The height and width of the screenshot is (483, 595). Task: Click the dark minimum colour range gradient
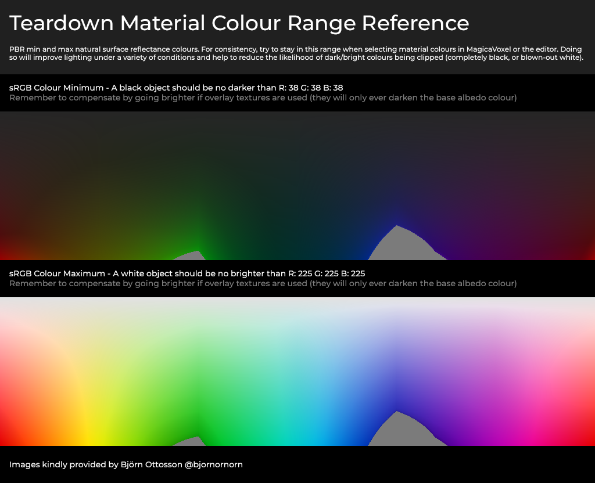coord(297,186)
